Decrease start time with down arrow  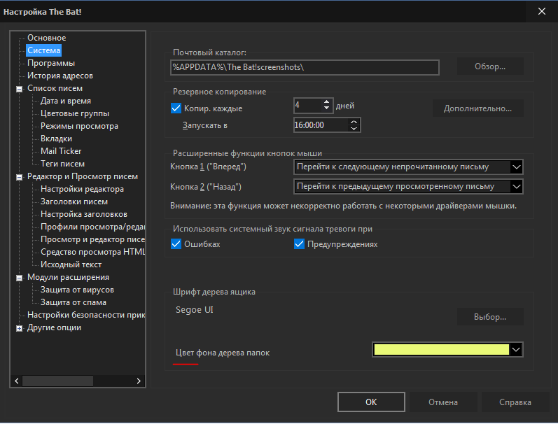click(x=354, y=129)
